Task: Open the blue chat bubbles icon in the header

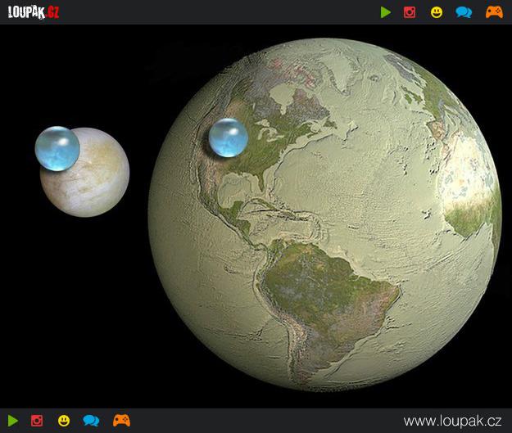Action: (x=464, y=12)
